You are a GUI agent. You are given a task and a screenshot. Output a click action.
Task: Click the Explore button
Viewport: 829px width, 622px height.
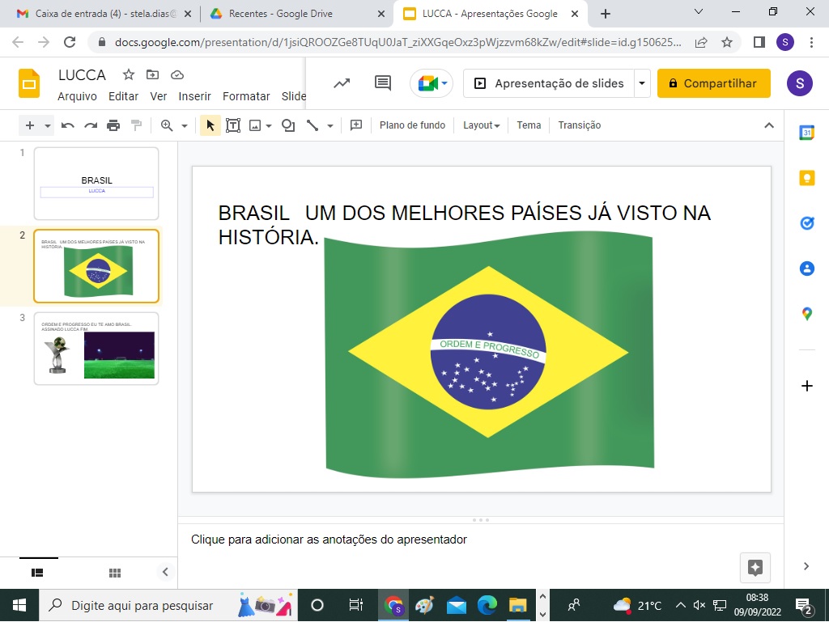[x=755, y=568]
